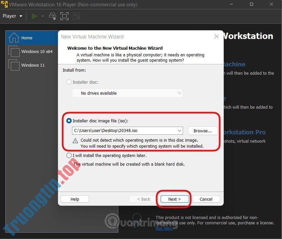Click the Browse button for ISO selection
The width and height of the screenshot is (282, 239).
click(202, 130)
